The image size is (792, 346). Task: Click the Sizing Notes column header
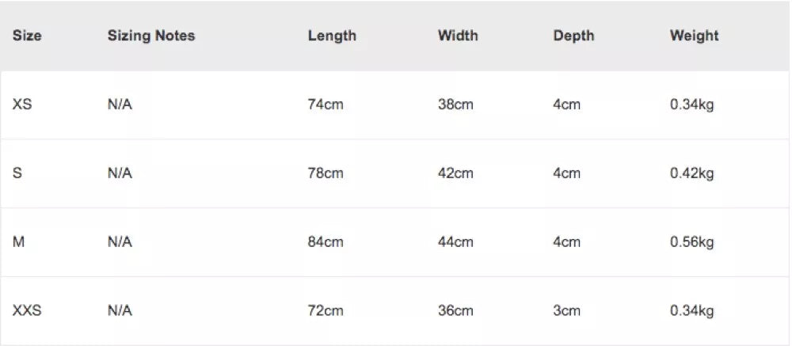(151, 36)
